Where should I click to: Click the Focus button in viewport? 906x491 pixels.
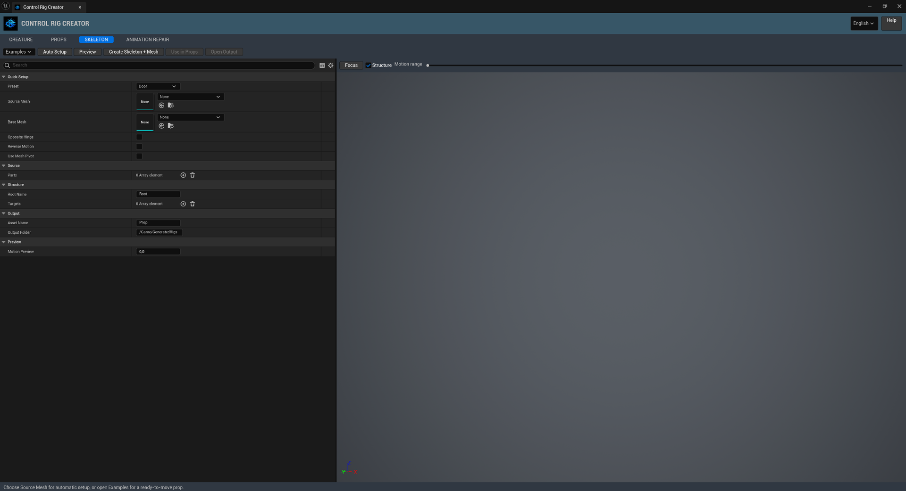tap(351, 65)
